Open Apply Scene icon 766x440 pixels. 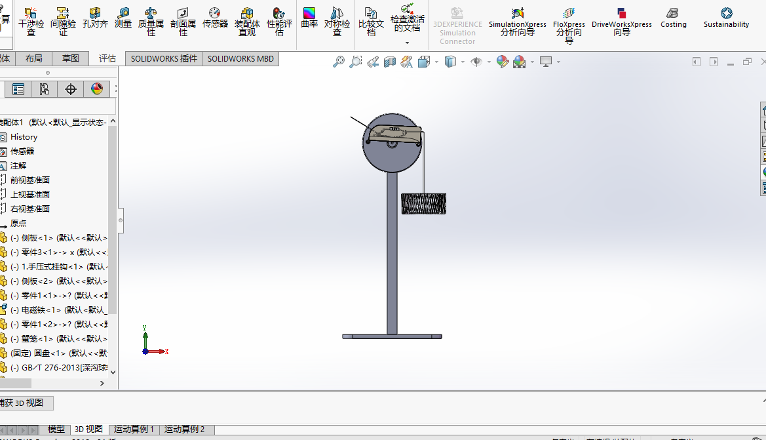click(x=520, y=62)
